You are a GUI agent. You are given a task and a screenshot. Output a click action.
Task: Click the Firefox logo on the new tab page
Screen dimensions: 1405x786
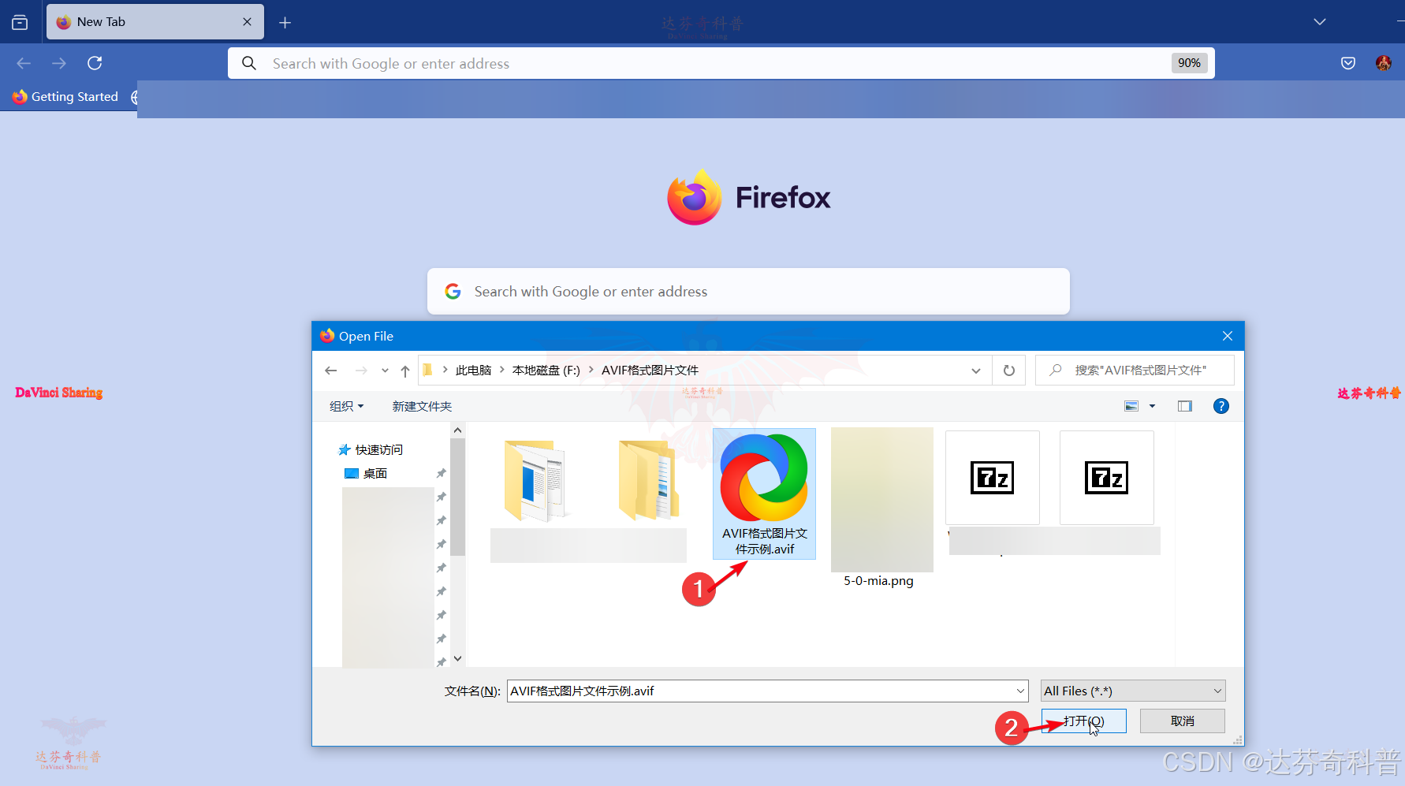748,197
